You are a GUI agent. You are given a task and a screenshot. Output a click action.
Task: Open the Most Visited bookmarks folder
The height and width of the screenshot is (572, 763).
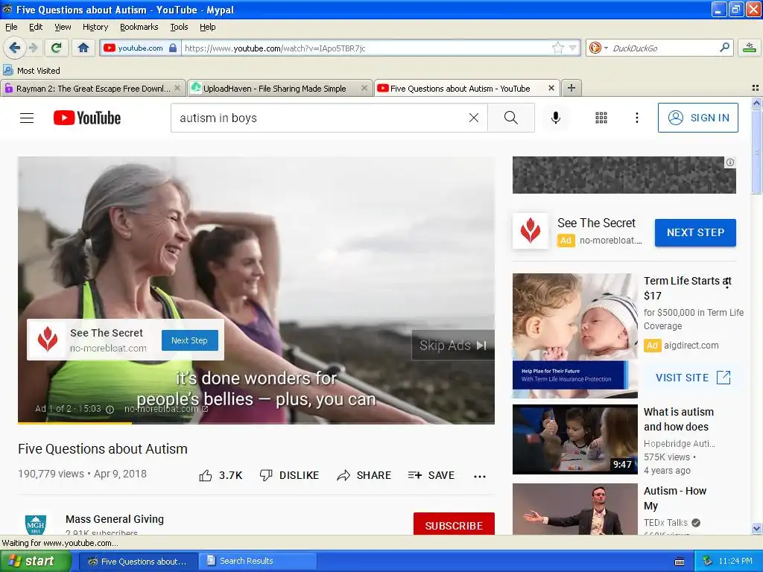[x=31, y=71]
